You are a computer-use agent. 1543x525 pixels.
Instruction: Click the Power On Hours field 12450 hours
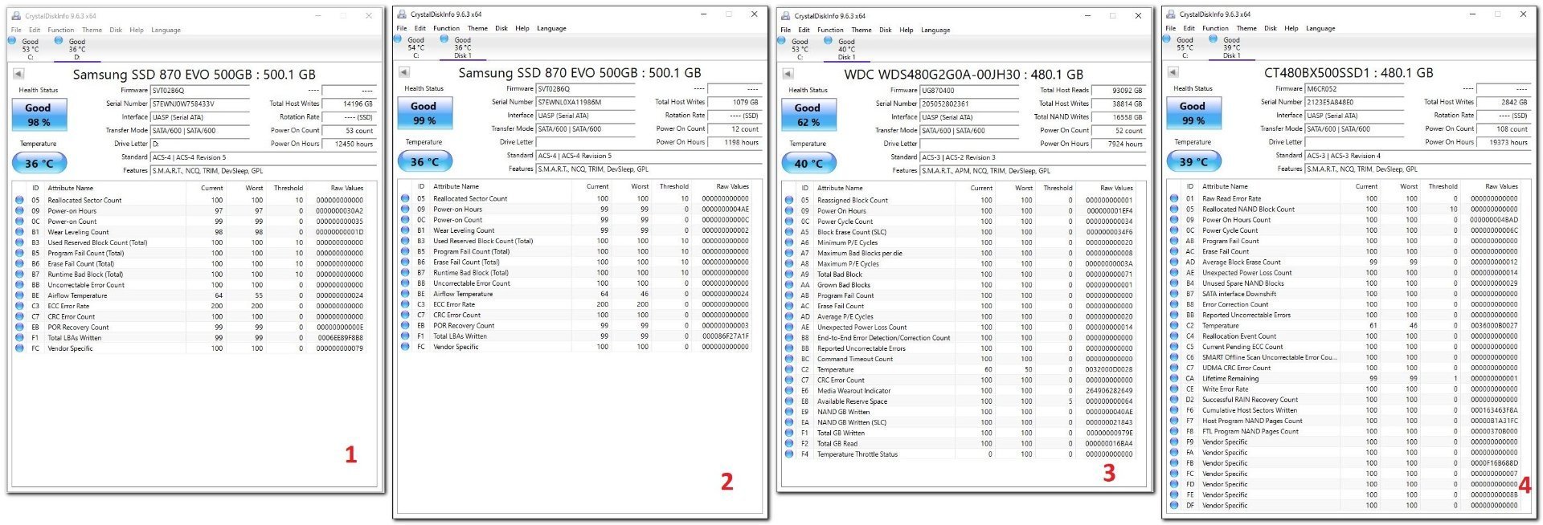(x=349, y=144)
